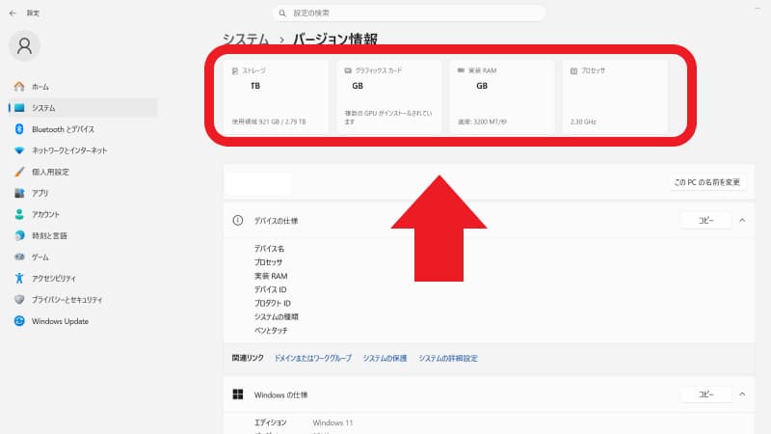The image size is (771, 434).
Task: Select the プロダクト ID row label
Action: pos(272,303)
